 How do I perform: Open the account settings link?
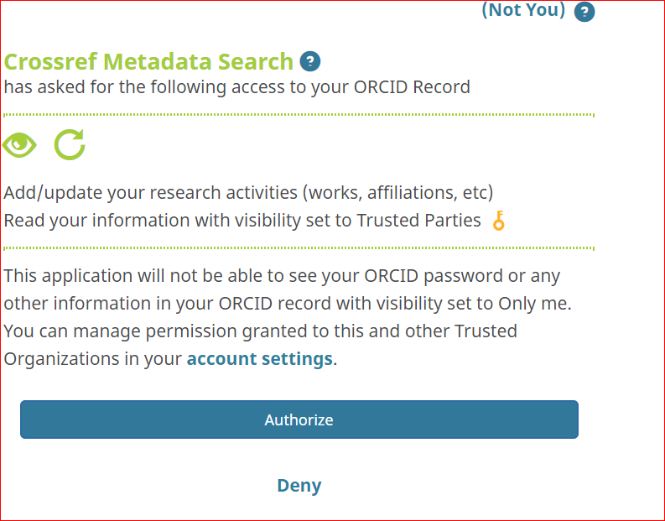[259, 359]
